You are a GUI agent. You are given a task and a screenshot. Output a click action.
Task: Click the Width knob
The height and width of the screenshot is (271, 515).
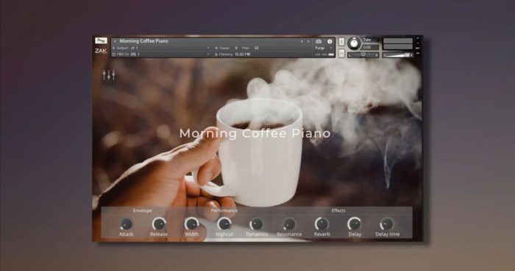(x=191, y=225)
